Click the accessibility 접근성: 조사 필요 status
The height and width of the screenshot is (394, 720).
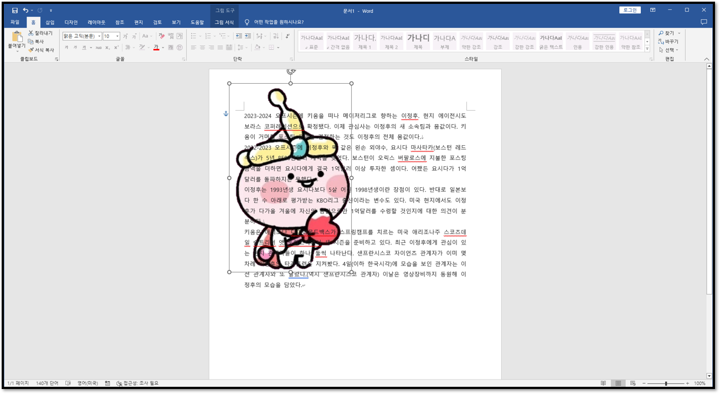tap(138, 383)
